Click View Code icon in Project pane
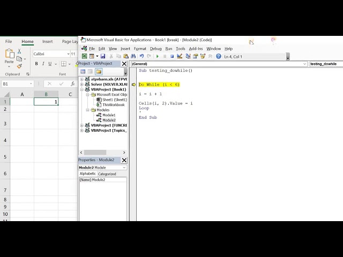Viewport: 343px width, 257px height. click(83, 71)
